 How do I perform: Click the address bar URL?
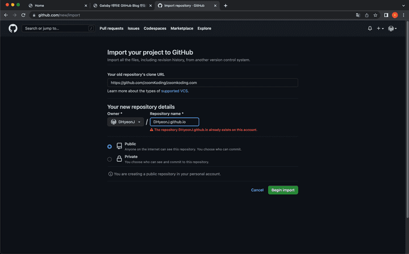(59, 15)
